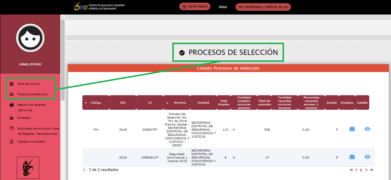Screen dimensions: 391x180
Task: Jump to last results page
Action: (372, 170)
